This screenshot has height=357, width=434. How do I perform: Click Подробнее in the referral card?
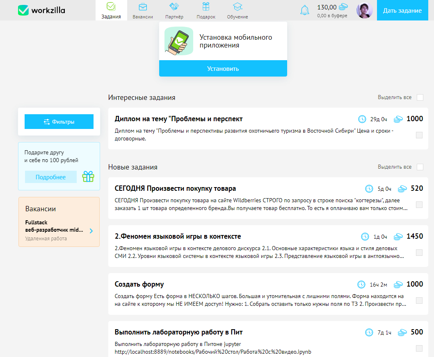click(x=51, y=177)
